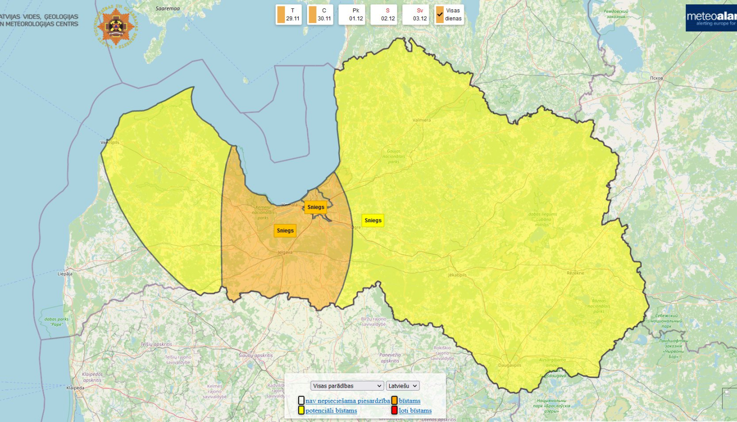737x422 pixels.
Task: Select the second Sniegs label above Jūrmala
Action: [316, 207]
